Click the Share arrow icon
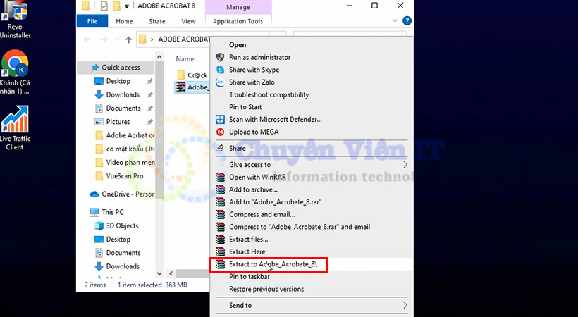The height and width of the screenshot is (317, 578). [220, 148]
